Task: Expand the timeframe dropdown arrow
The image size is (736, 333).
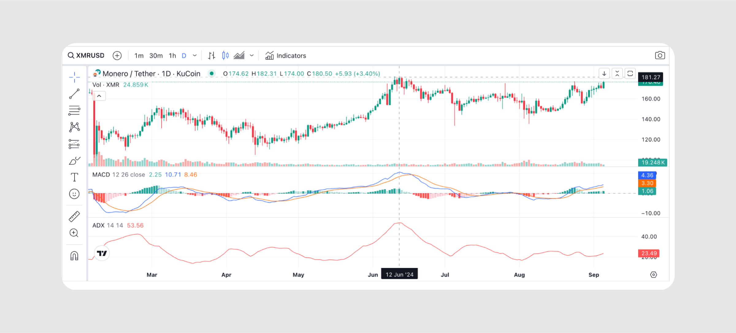Action: coord(194,55)
